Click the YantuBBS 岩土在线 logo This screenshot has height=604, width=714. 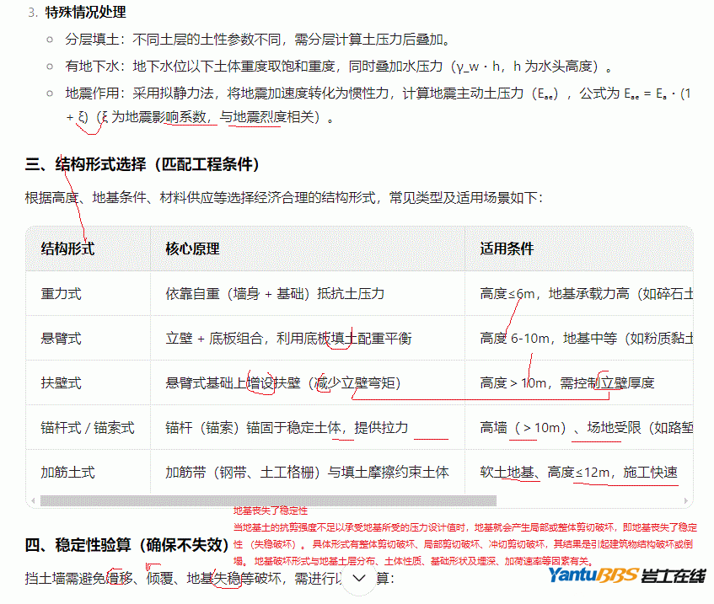click(x=626, y=576)
